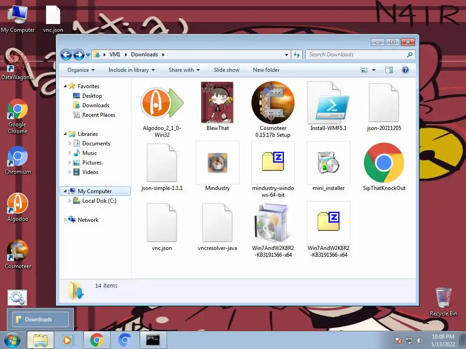Click the taskbar clock showing 10:08 PM
The height and width of the screenshot is (349, 466).
coord(443,340)
